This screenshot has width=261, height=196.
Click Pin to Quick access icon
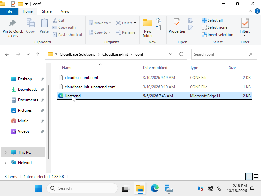click(x=13, y=23)
